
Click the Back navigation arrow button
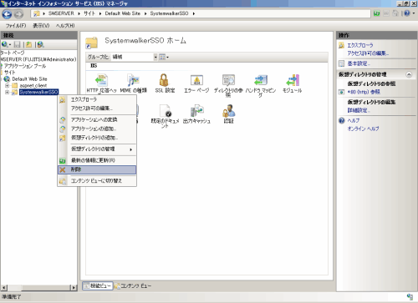pyautogui.click(x=7, y=14)
